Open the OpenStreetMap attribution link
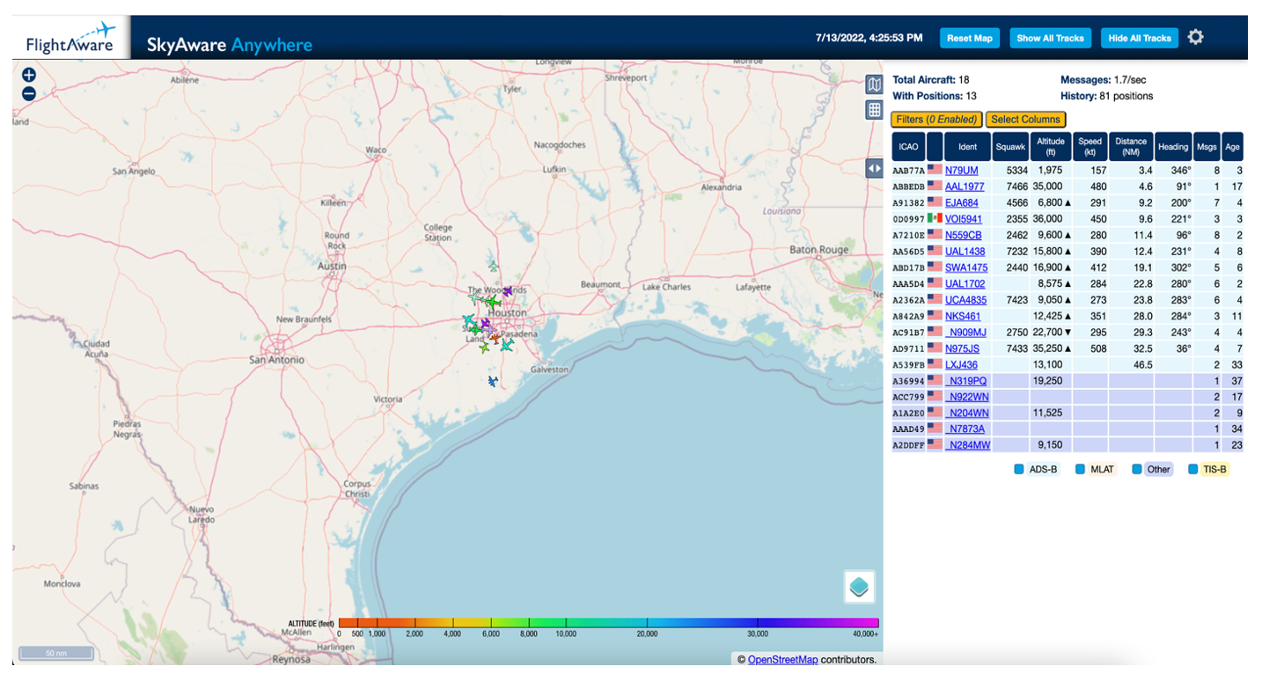The height and width of the screenshot is (681, 1262). [782, 660]
